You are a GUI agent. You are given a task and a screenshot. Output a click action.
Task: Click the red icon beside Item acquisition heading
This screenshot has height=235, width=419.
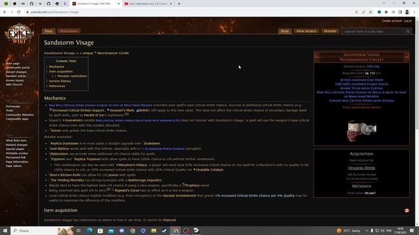[x=407, y=210]
